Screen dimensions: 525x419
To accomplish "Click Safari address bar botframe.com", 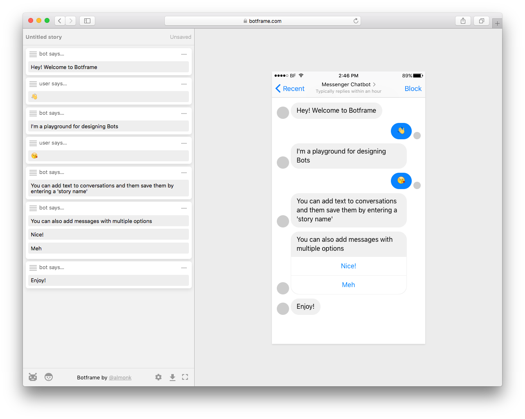I will click(262, 21).
